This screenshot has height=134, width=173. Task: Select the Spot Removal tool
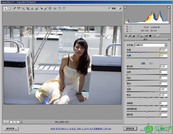tap(37, 8)
